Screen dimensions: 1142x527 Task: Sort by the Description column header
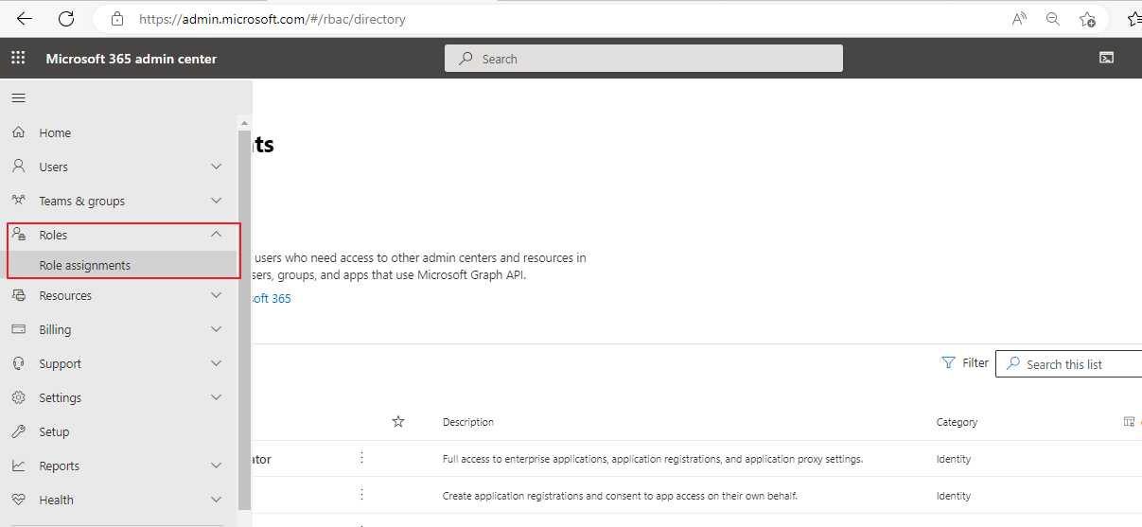click(468, 422)
